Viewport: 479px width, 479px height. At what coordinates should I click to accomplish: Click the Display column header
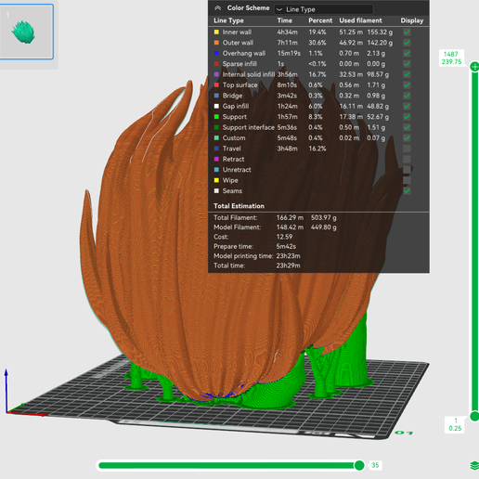412,20
